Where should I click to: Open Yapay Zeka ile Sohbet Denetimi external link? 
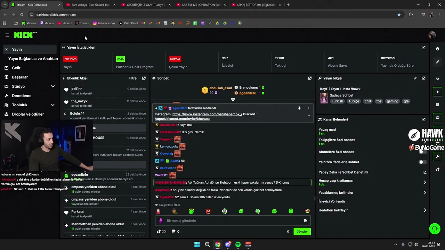coord(425,173)
